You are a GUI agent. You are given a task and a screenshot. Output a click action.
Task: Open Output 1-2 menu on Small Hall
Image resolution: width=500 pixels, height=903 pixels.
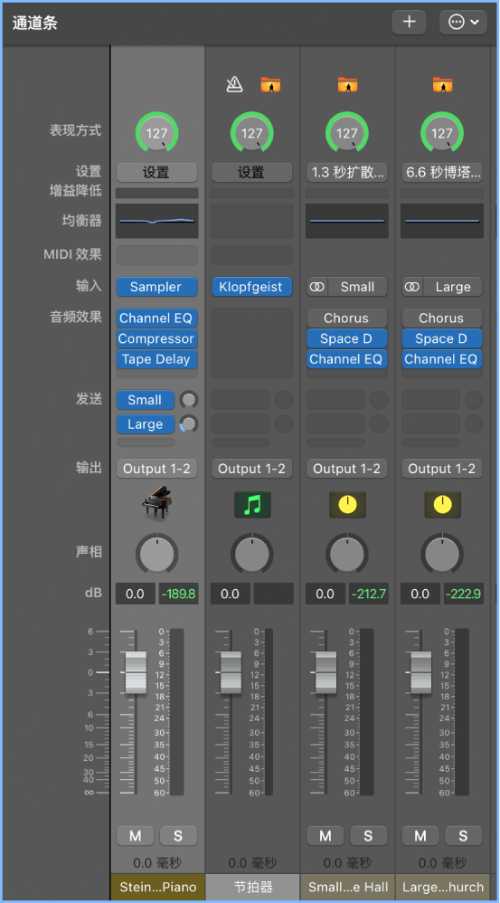pos(347,469)
